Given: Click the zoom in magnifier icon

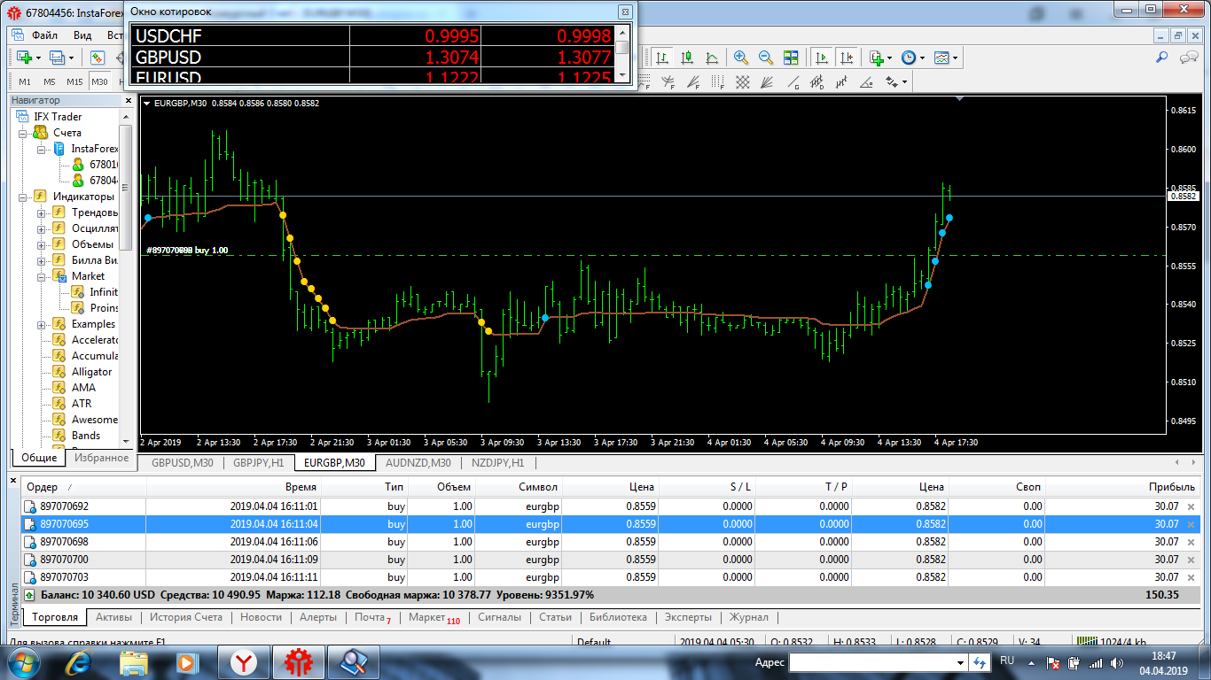Looking at the screenshot, I should click(x=741, y=58).
